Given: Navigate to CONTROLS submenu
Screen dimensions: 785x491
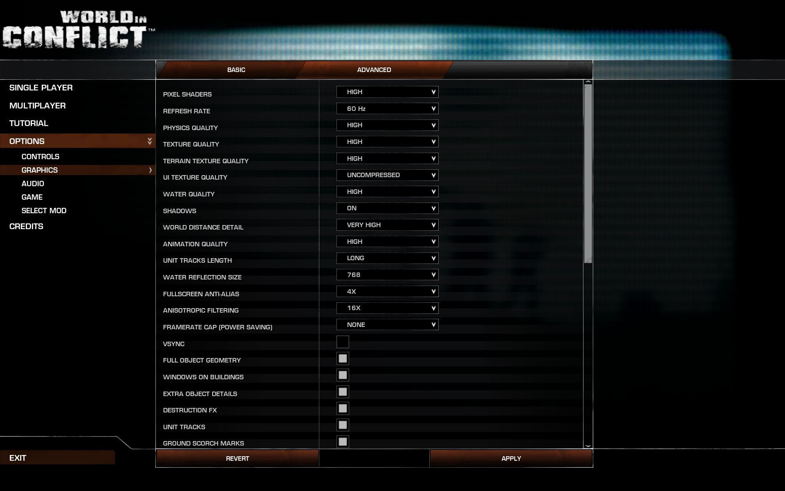Looking at the screenshot, I should [40, 156].
